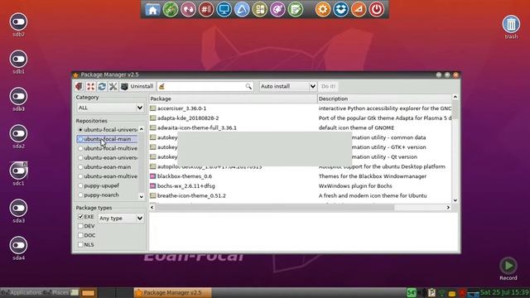This screenshot has height=298, width=530.
Task: Open the Any type dropdown
Action: tap(121, 219)
